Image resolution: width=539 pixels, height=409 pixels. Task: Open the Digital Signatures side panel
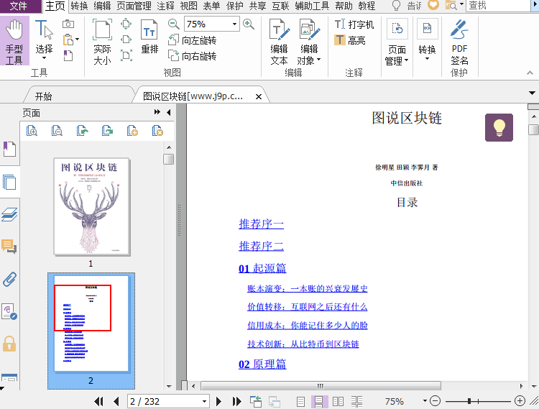(x=9, y=311)
